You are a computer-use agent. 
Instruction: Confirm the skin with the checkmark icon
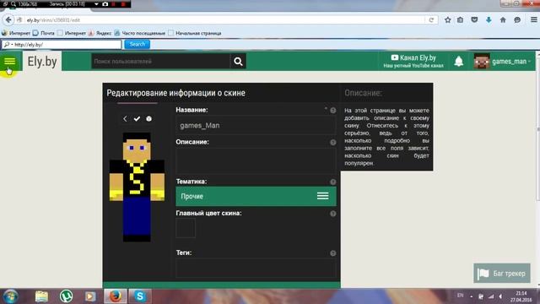[137, 118]
